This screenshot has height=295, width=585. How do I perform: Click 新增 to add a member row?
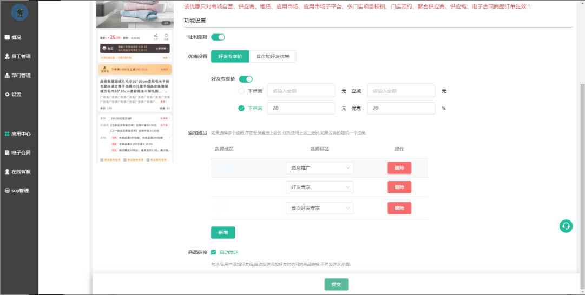222,232
